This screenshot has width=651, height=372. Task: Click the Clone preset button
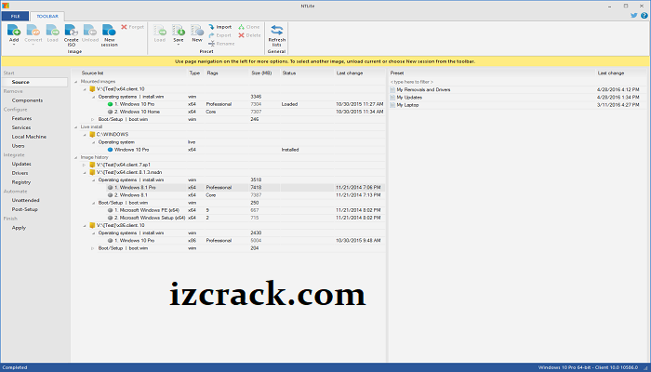coord(249,27)
